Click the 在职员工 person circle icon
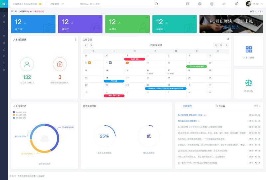The width and height of the screenshot is (266, 180). pyautogui.click(x=27, y=64)
